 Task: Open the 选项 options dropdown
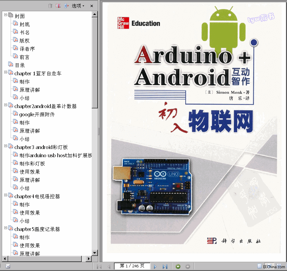pos(78,6)
